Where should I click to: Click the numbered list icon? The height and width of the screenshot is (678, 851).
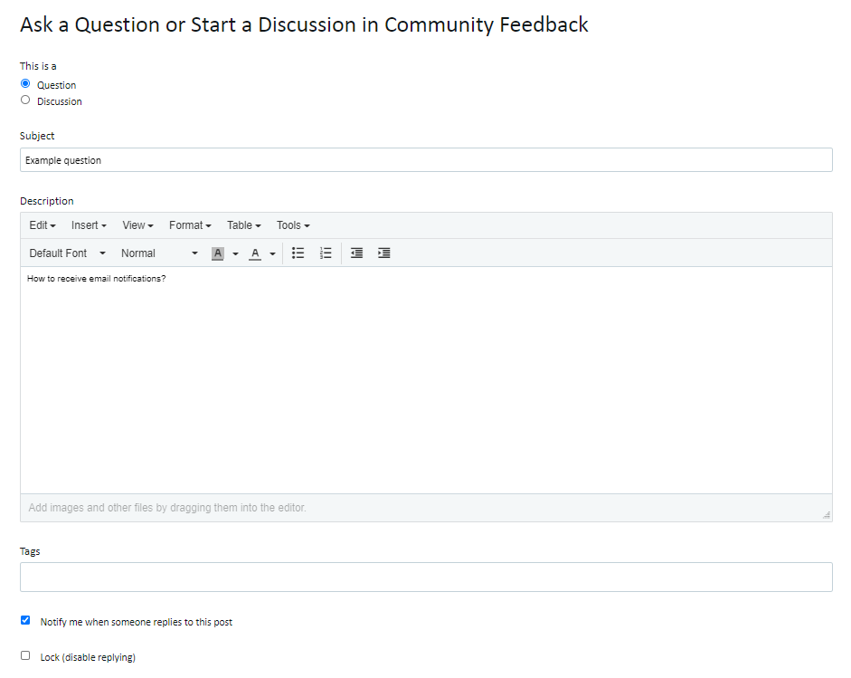click(326, 253)
